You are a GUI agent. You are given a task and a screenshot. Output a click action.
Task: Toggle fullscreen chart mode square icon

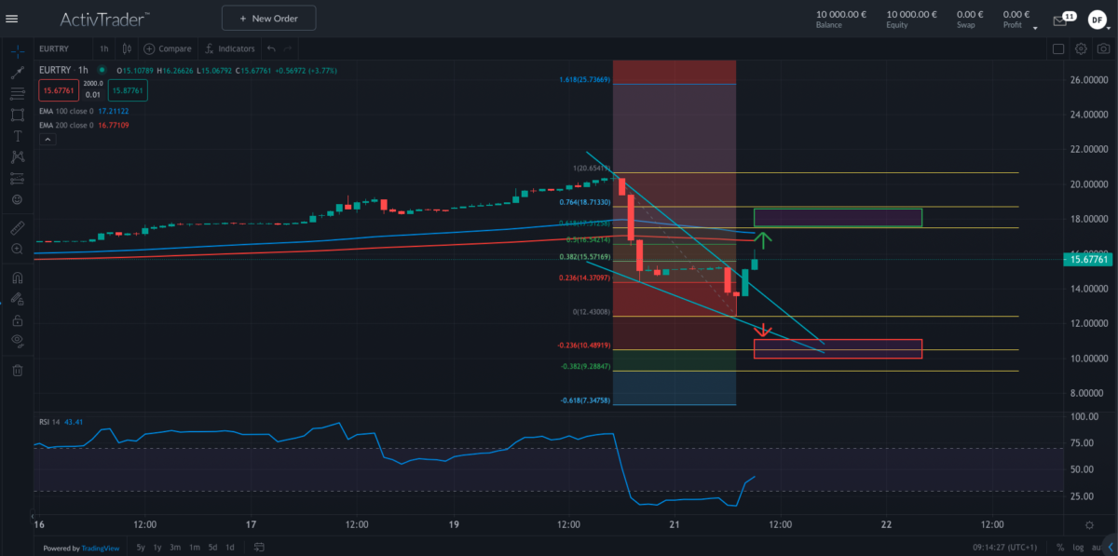coord(1058,48)
